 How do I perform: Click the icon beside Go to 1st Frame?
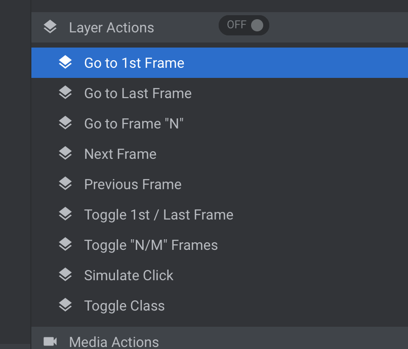click(x=65, y=62)
